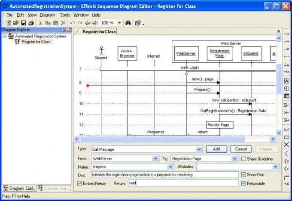
Task: Click the Save diskette icon
Action: (x=24, y=23)
